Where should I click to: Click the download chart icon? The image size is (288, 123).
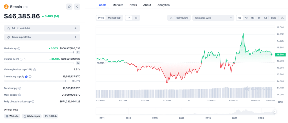tap(282, 18)
